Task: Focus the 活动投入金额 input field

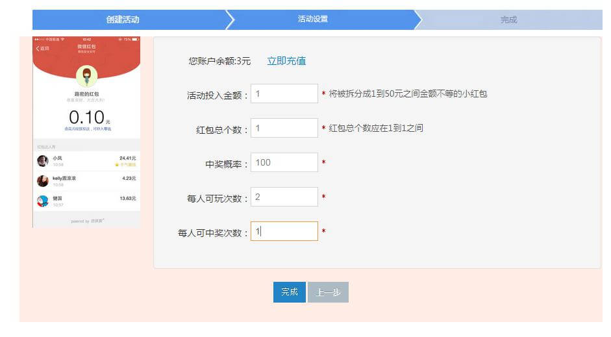Action: 284,94
